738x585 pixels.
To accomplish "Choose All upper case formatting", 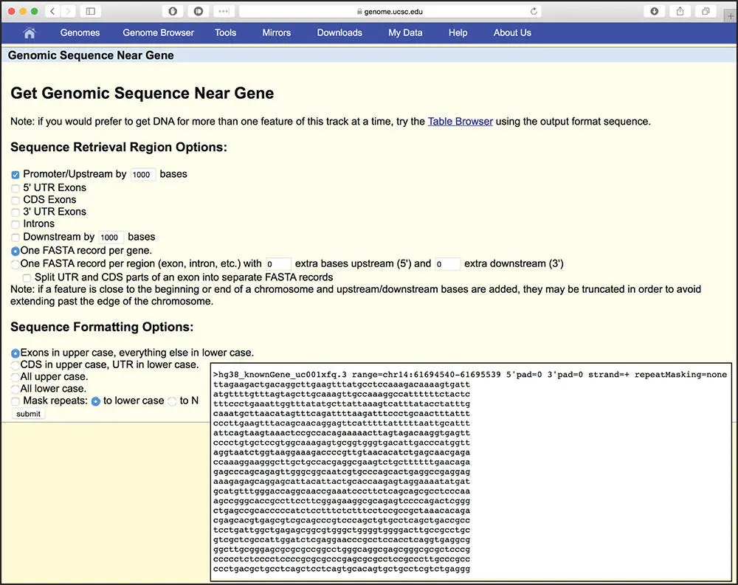I will tap(15, 377).
